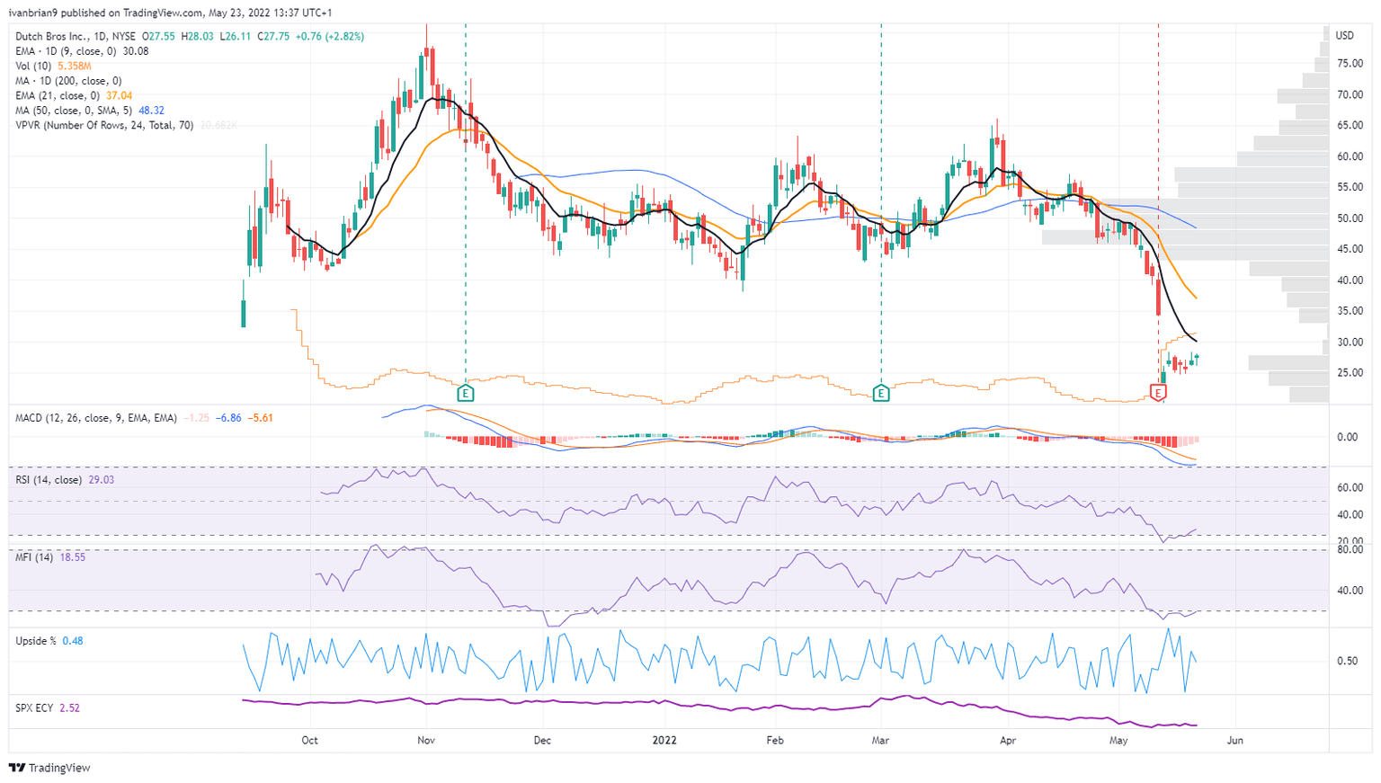
Task: Click the USD currency label
Action: (1345, 36)
